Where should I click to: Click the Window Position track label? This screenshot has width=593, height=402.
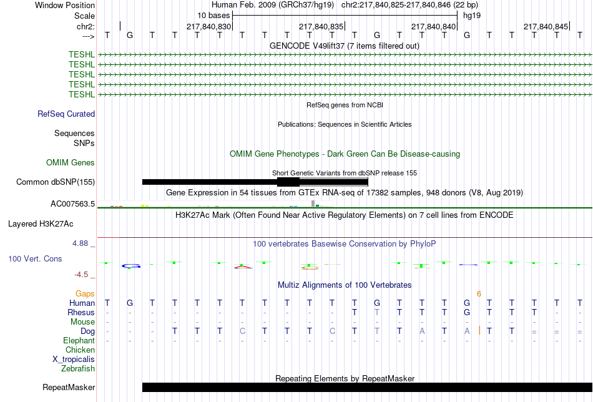65,5
